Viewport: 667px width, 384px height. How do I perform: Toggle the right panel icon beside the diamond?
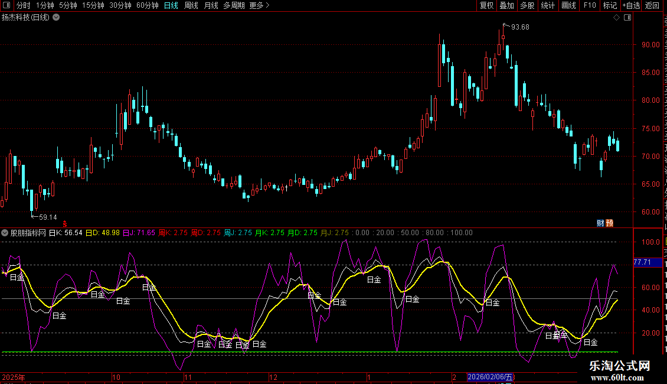[x=627, y=18]
